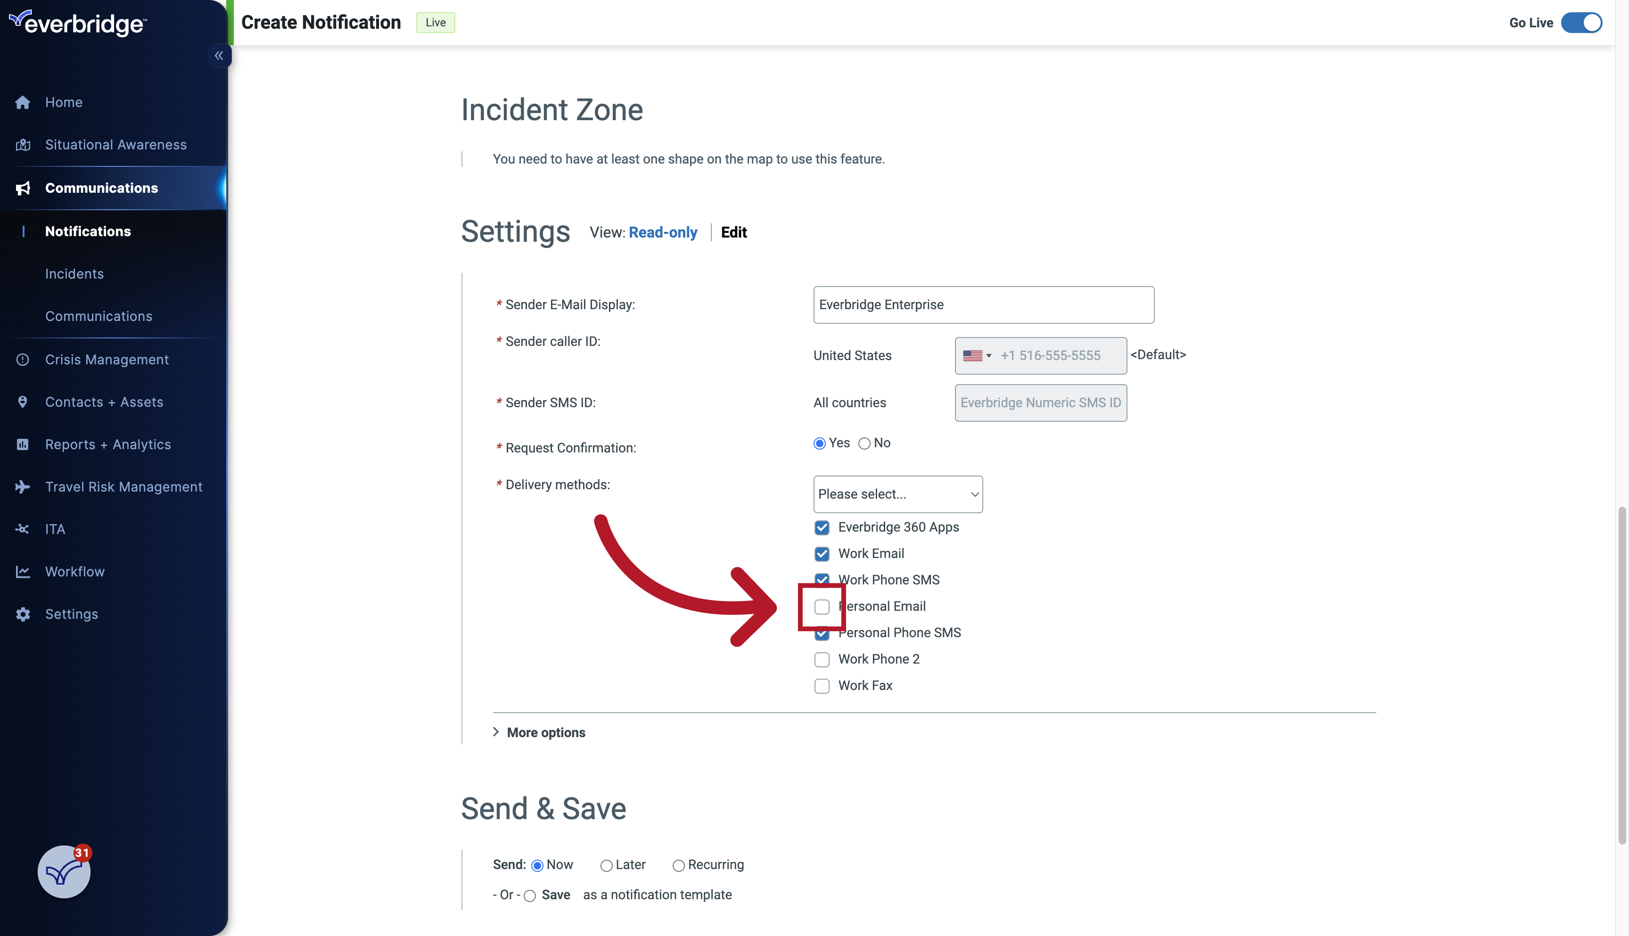Open the country flag selector for caller ID
The height and width of the screenshot is (936, 1629).
tap(977, 355)
